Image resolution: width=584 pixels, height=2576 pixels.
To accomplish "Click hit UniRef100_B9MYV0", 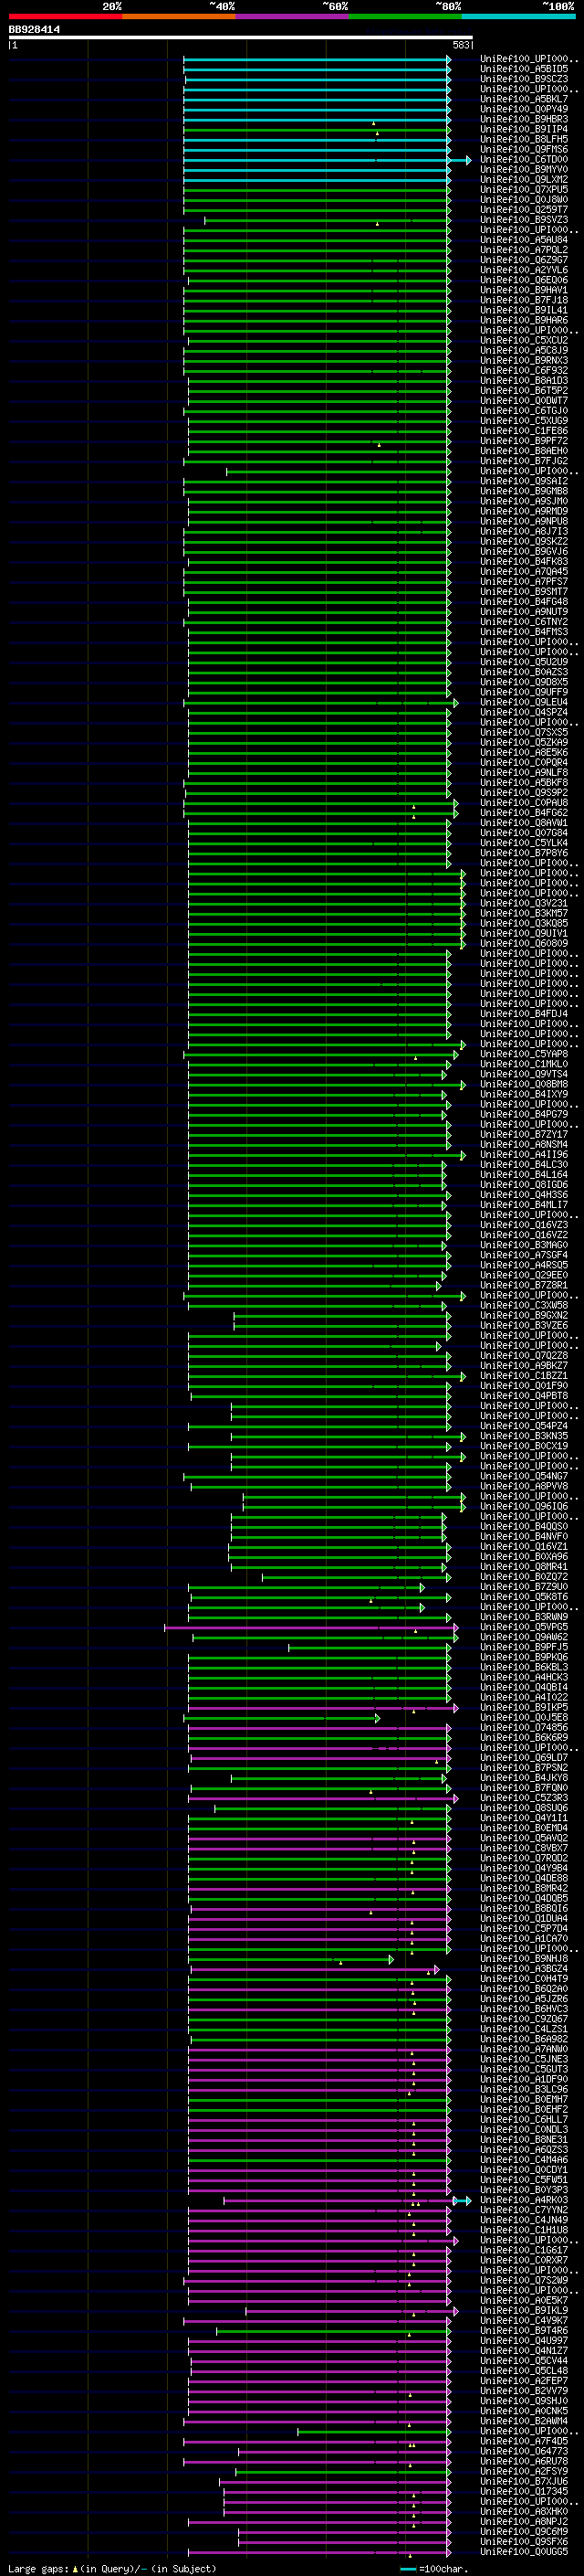I will tap(524, 170).
